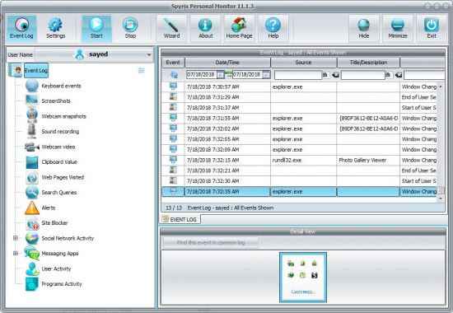Select the highlighted 7:32:35 AM row
Viewport: 453px width, 313px height.
coord(299,192)
